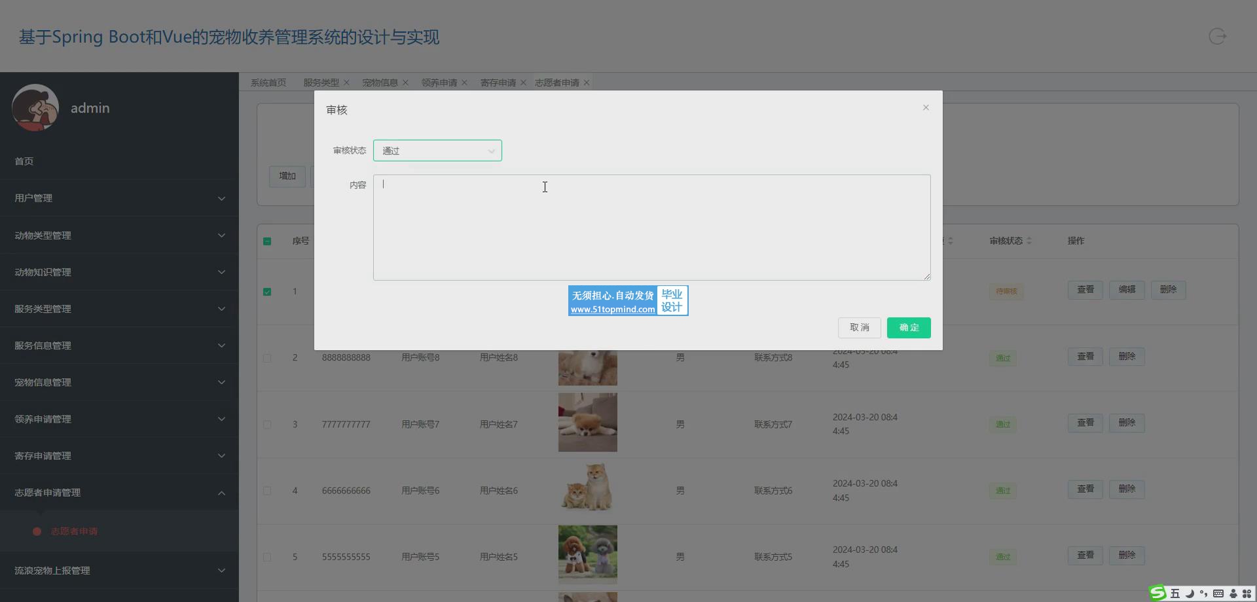Click the green Sogou S input method icon
This screenshot has width=1257, height=602.
[1158, 593]
